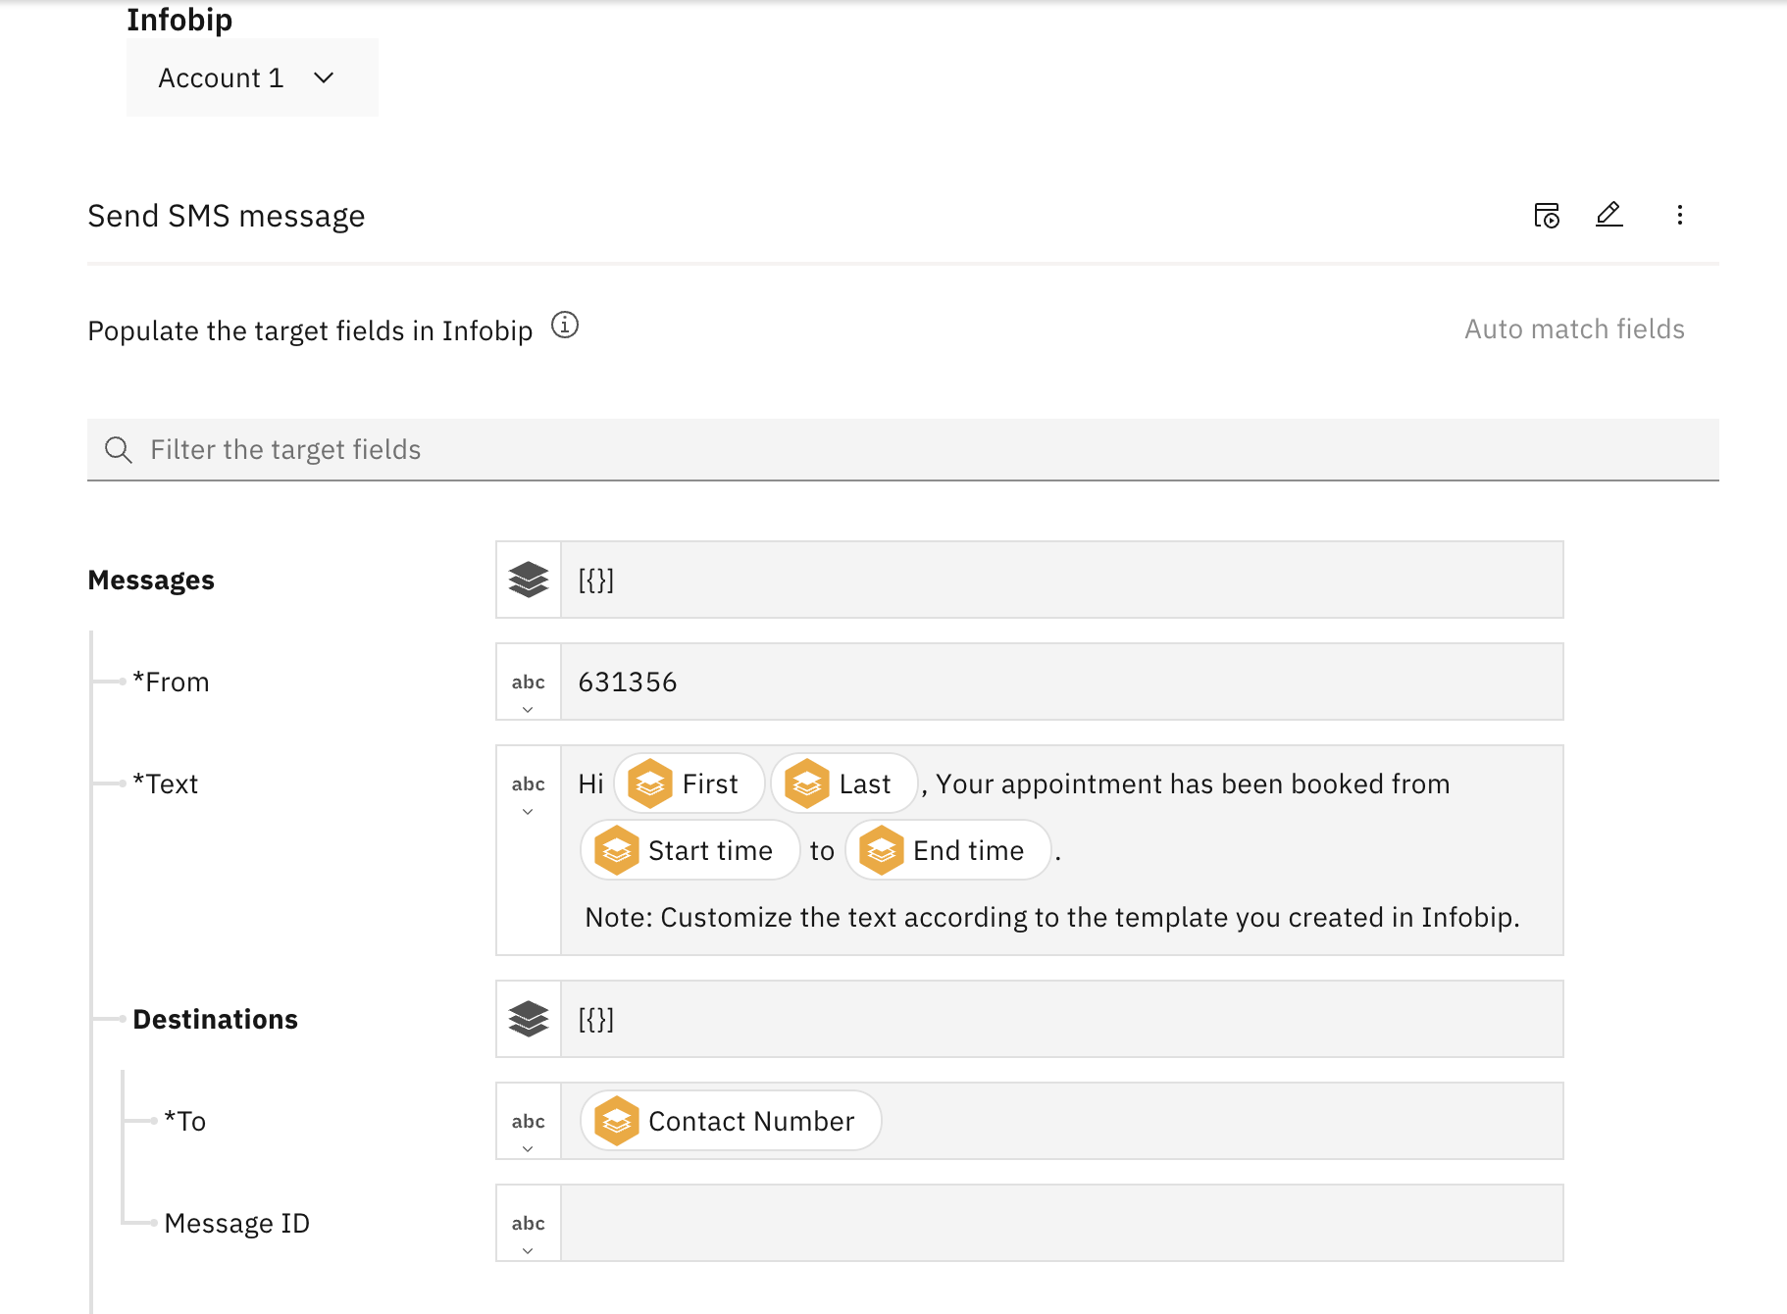Viewport: 1787px width, 1314px height.
Task: Click the Send SMS message title
Action: pos(227,216)
